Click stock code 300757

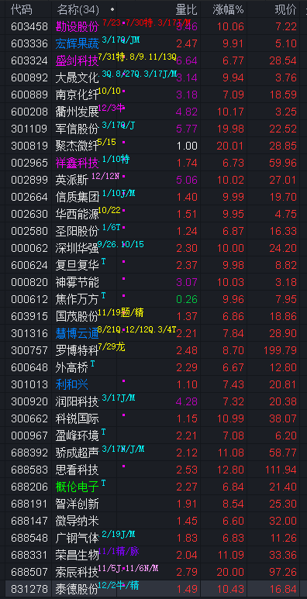[x=29, y=350]
